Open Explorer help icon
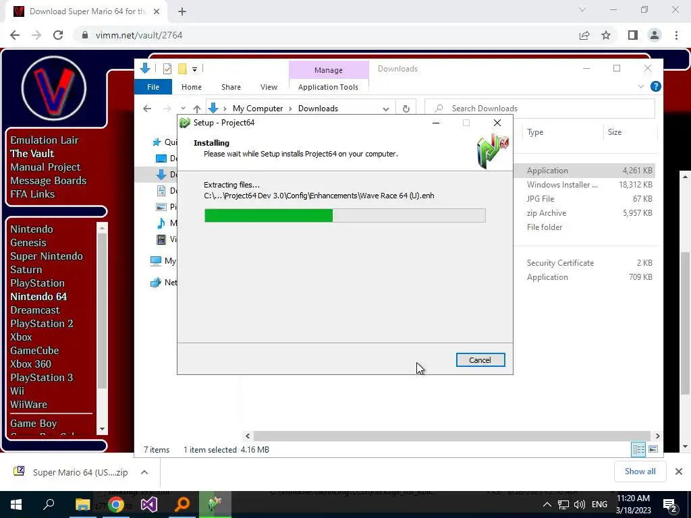Image resolution: width=691 pixels, height=518 pixels. click(655, 86)
